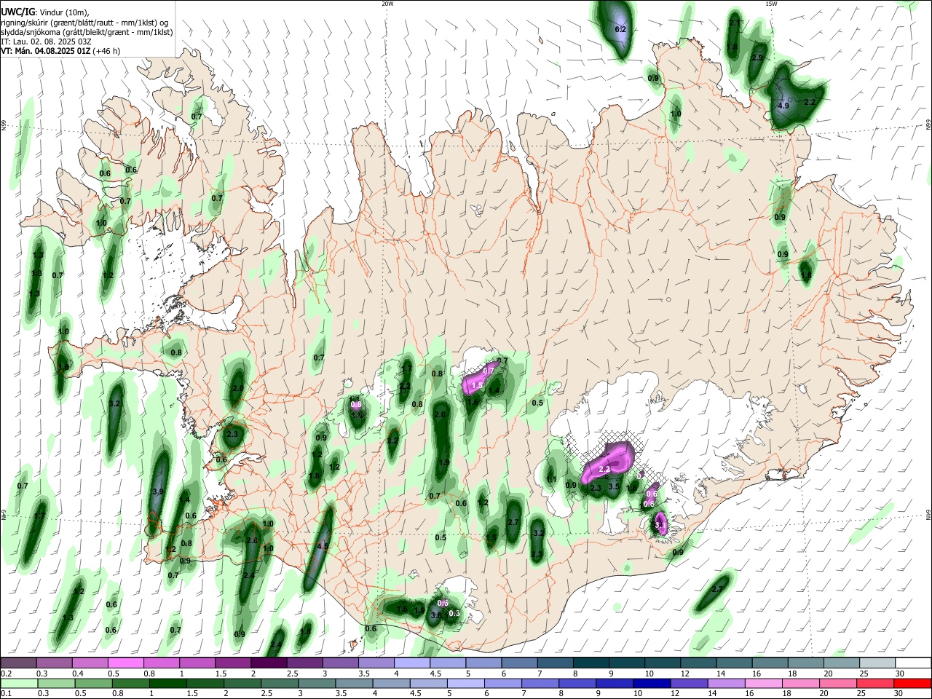Click the VT: Mán. 04.08.2025 01Z (+46 h) line

[x=60, y=51]
